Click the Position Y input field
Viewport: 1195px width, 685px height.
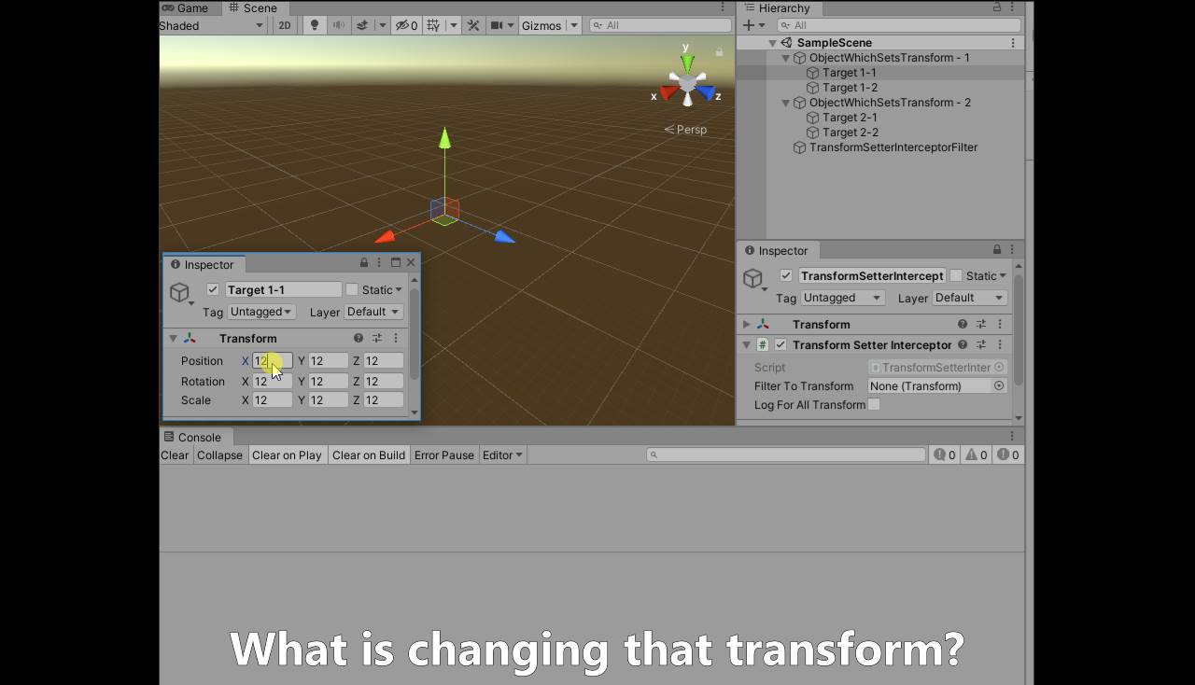pyautogui.click(x=328, y=361)
